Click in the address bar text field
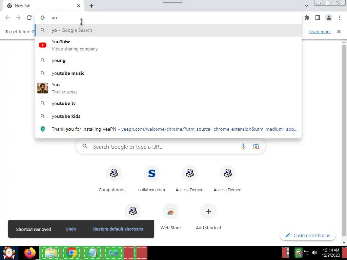This screenshot has width=347, height=260. point(168,18)
